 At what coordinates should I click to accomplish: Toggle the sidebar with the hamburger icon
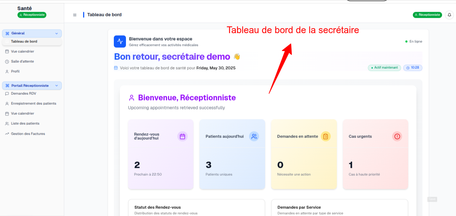tap(75, 15)
